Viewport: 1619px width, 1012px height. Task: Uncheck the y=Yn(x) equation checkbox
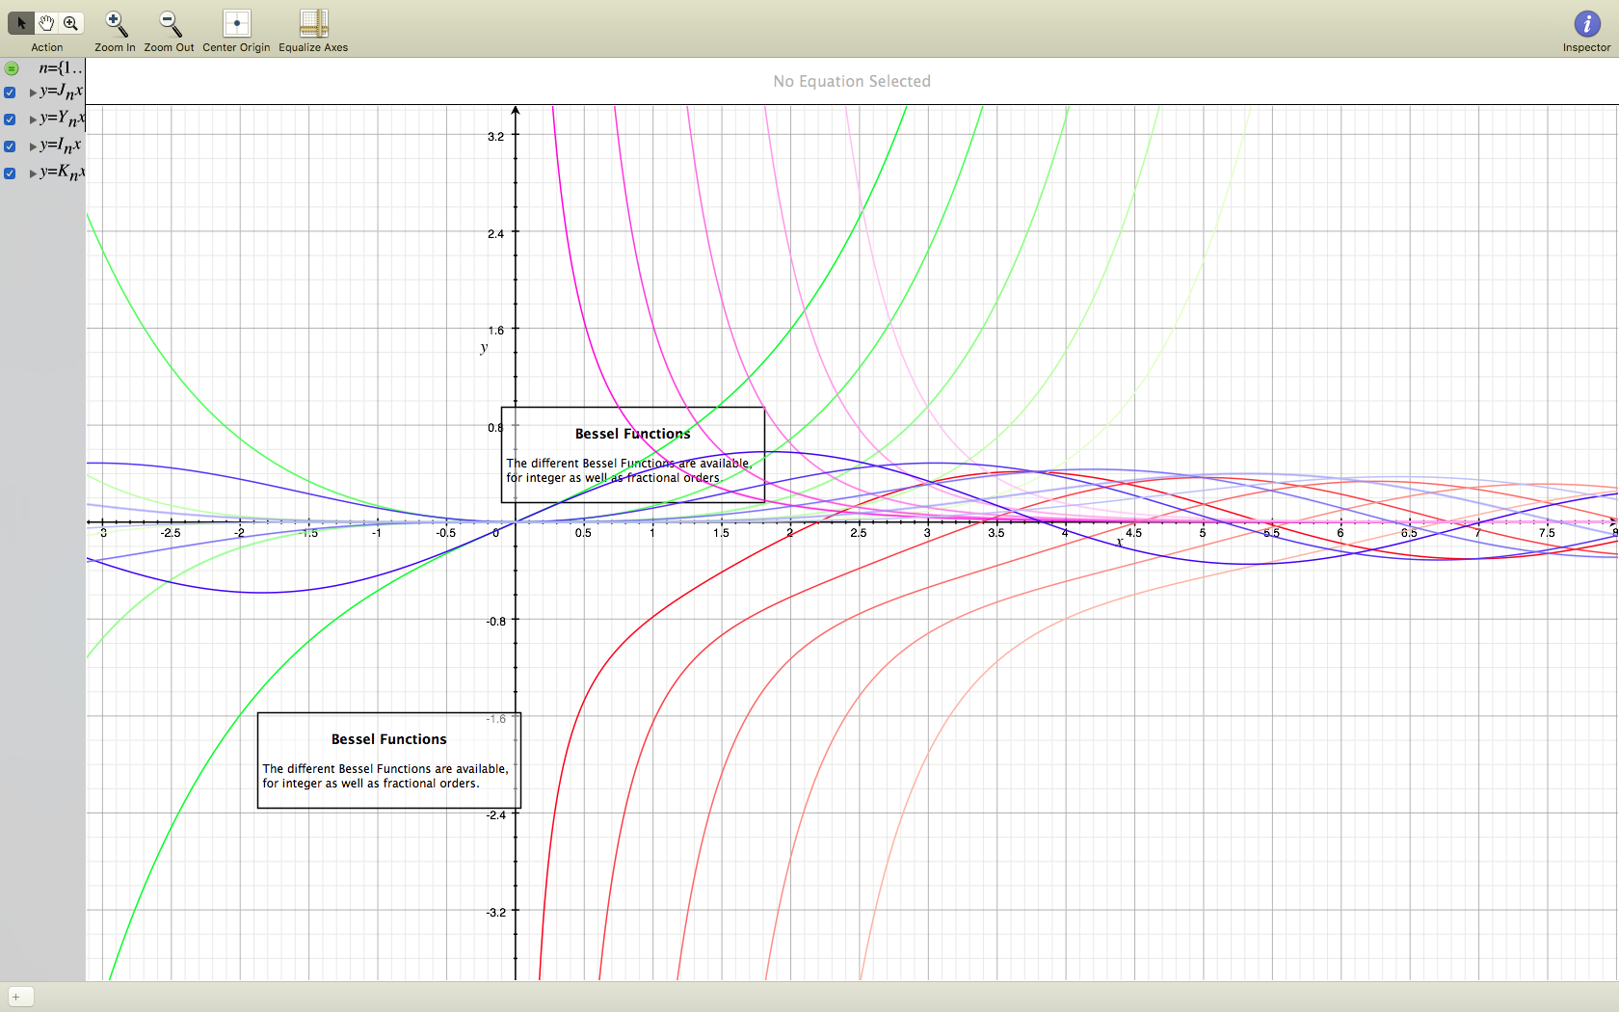(x=10, y=120)
